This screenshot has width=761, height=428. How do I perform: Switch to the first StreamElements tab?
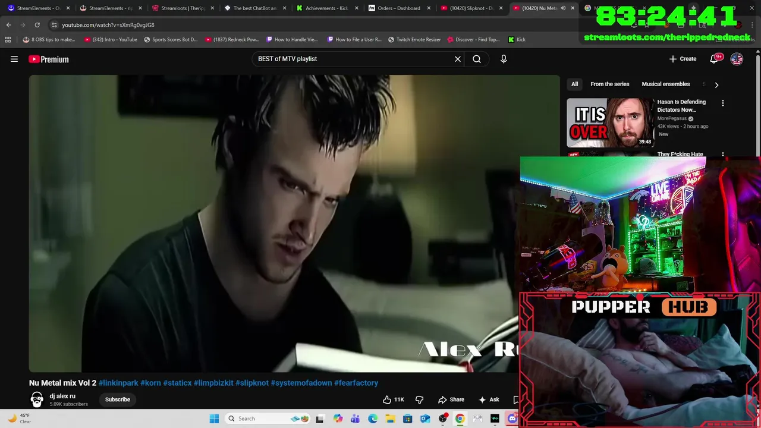point(38,8)
